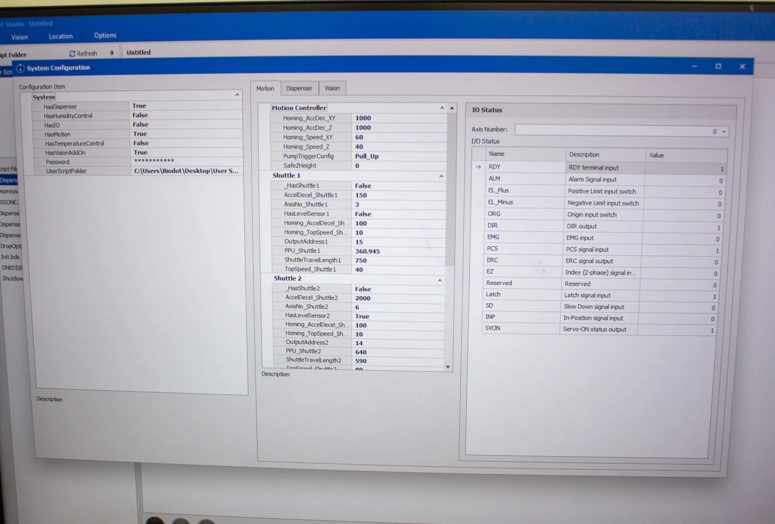
Task: Click the Description column header in IO Status
Action: (606, 154)
